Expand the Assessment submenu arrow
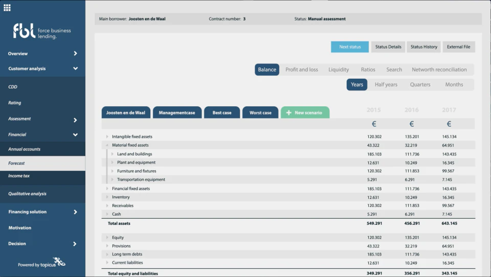The image size is (491, 277). (75, 120)
